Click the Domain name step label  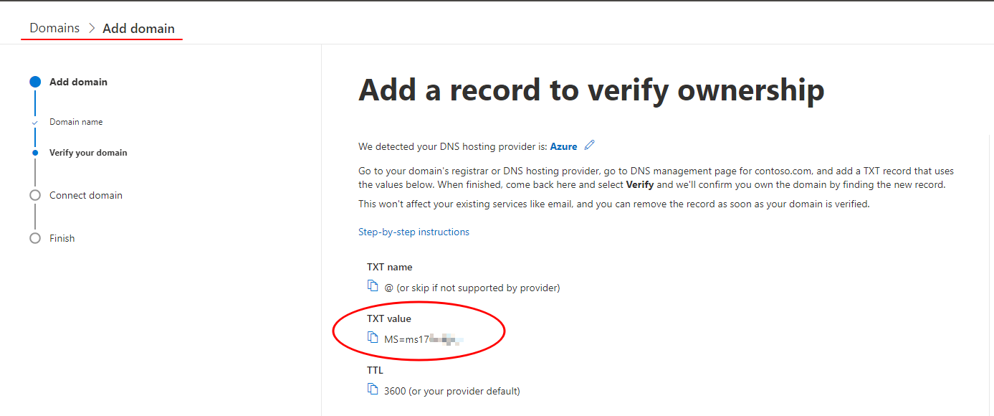coord(75,122)
